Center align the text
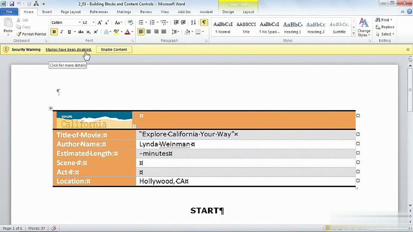 click(148, 32)
